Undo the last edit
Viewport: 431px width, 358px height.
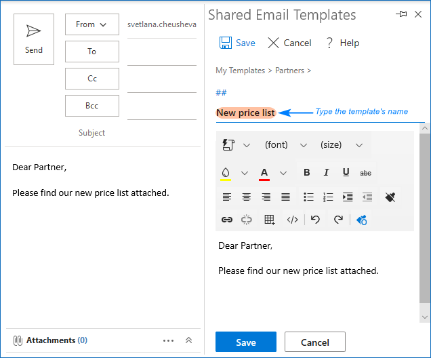(315, 220)
